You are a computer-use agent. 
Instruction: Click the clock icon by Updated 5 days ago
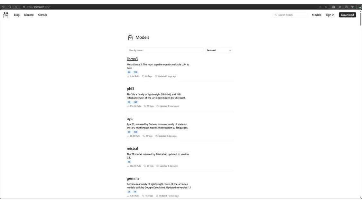[156, 136]
